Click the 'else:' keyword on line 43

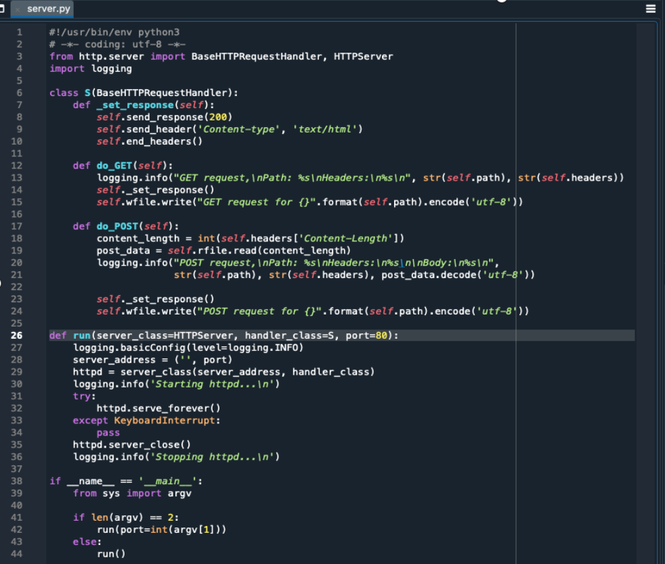click(87, 542)
